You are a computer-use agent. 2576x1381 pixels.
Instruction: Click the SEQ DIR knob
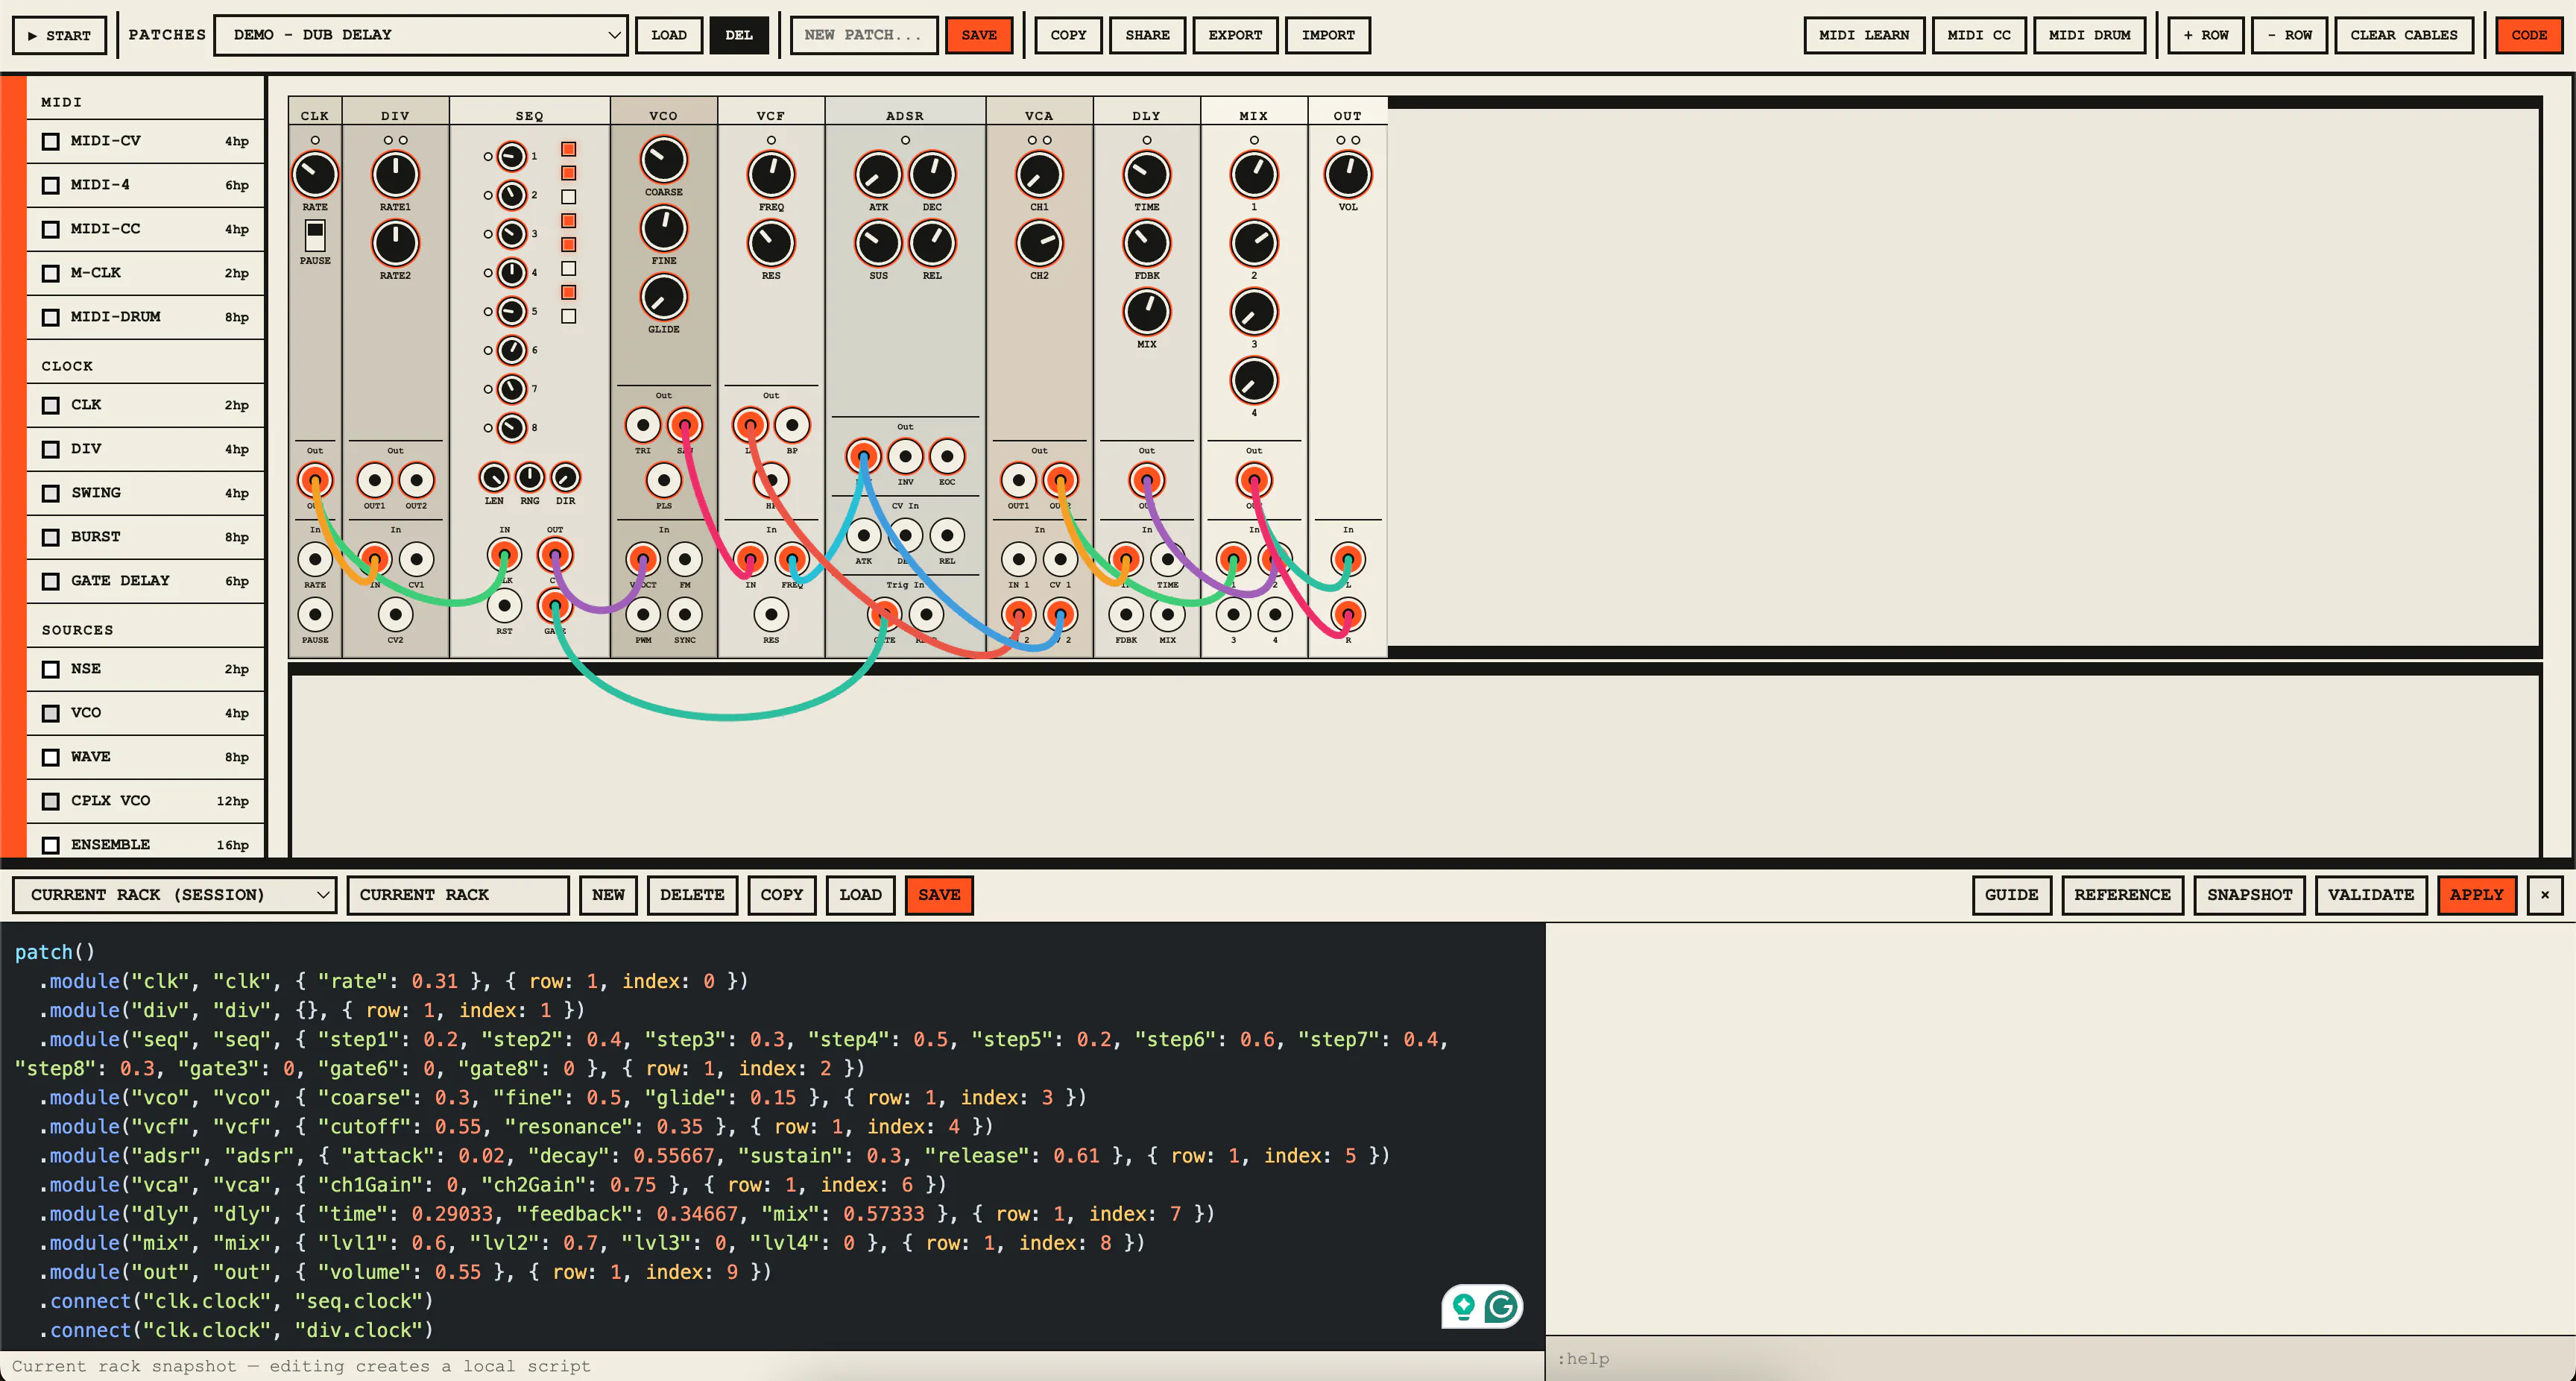[x=565, y=477]
